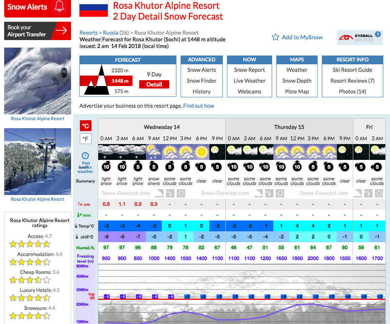Click Thursday 6 PM wind speed icon
This screenshot has width=390, height=324.
point(329,167)
